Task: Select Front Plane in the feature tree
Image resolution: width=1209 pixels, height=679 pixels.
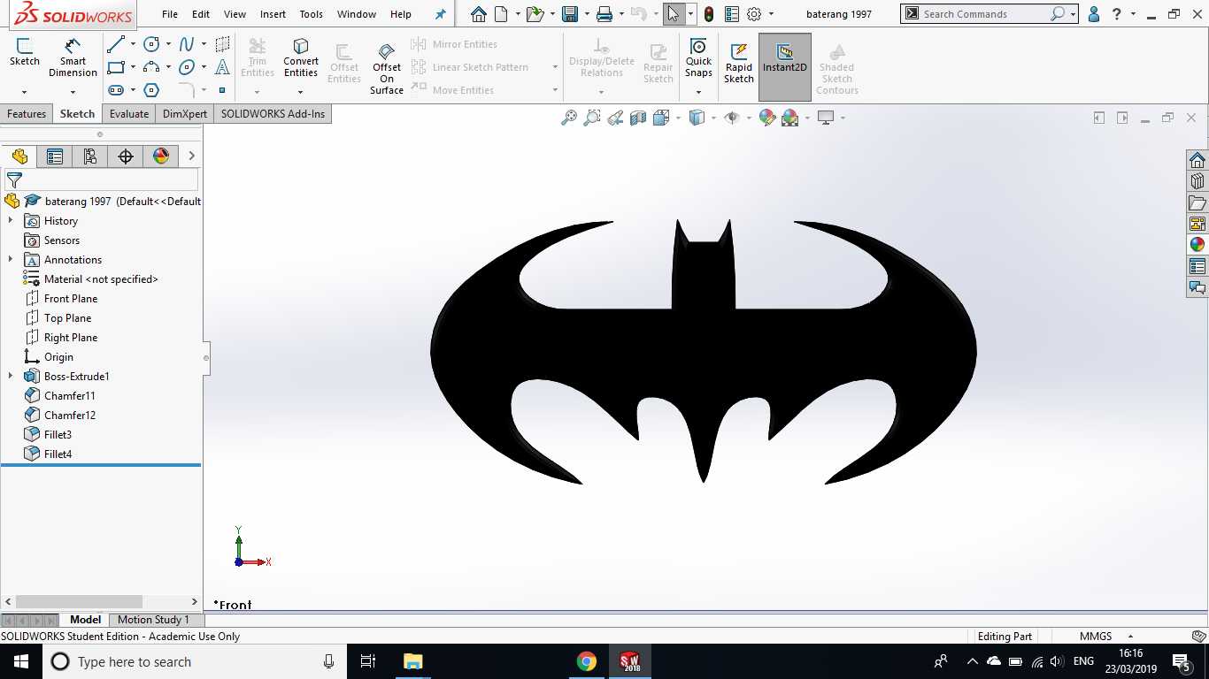Action: [71, 299]
